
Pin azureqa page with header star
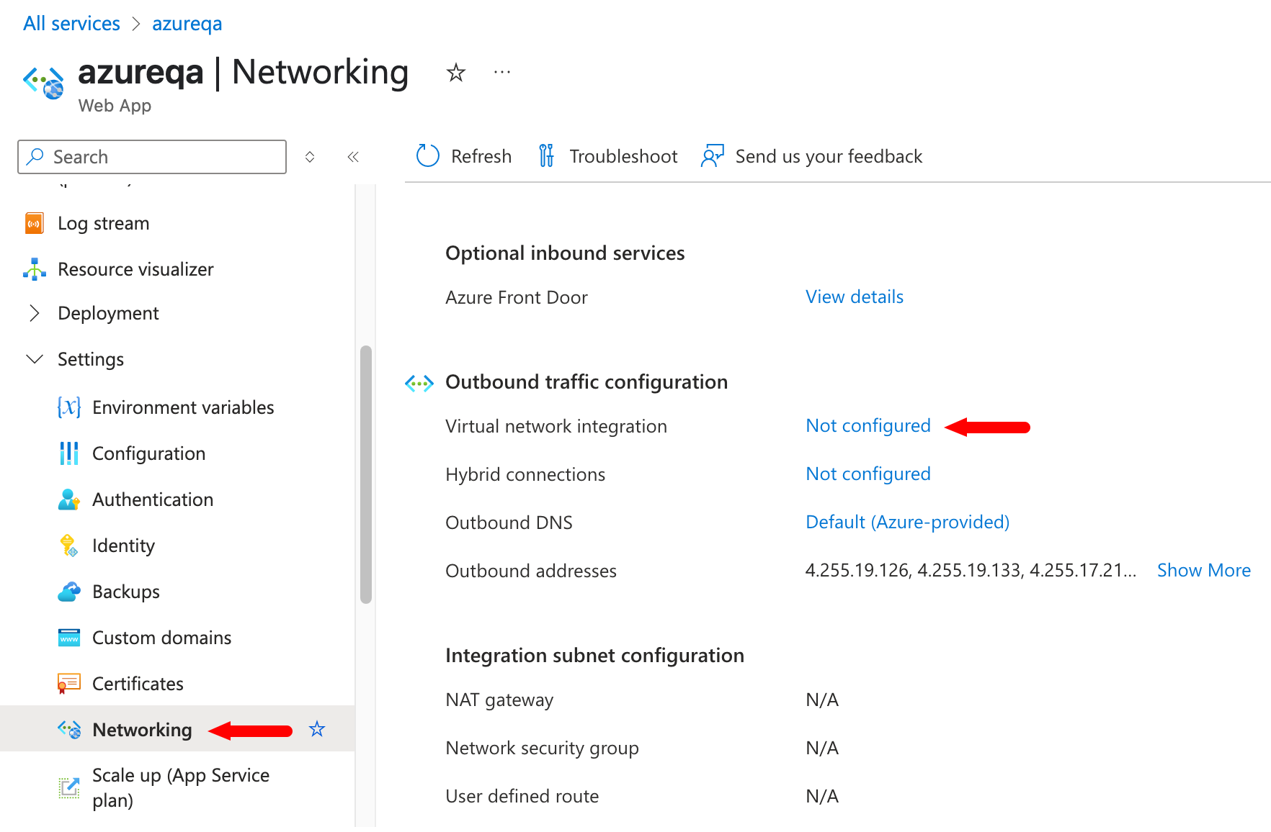coord(455,73)
